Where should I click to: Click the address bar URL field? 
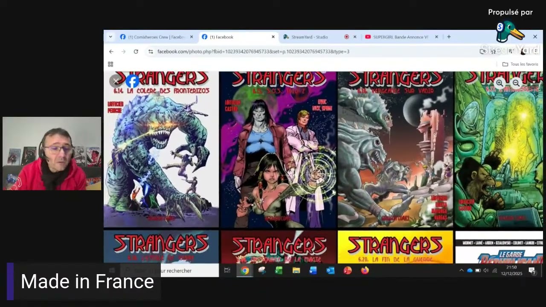point(316,52)
